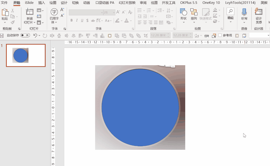Screen dimensions: 270x166
Task: Select slide 1 thumbnail in the panel
Action: tap(26, 55)
